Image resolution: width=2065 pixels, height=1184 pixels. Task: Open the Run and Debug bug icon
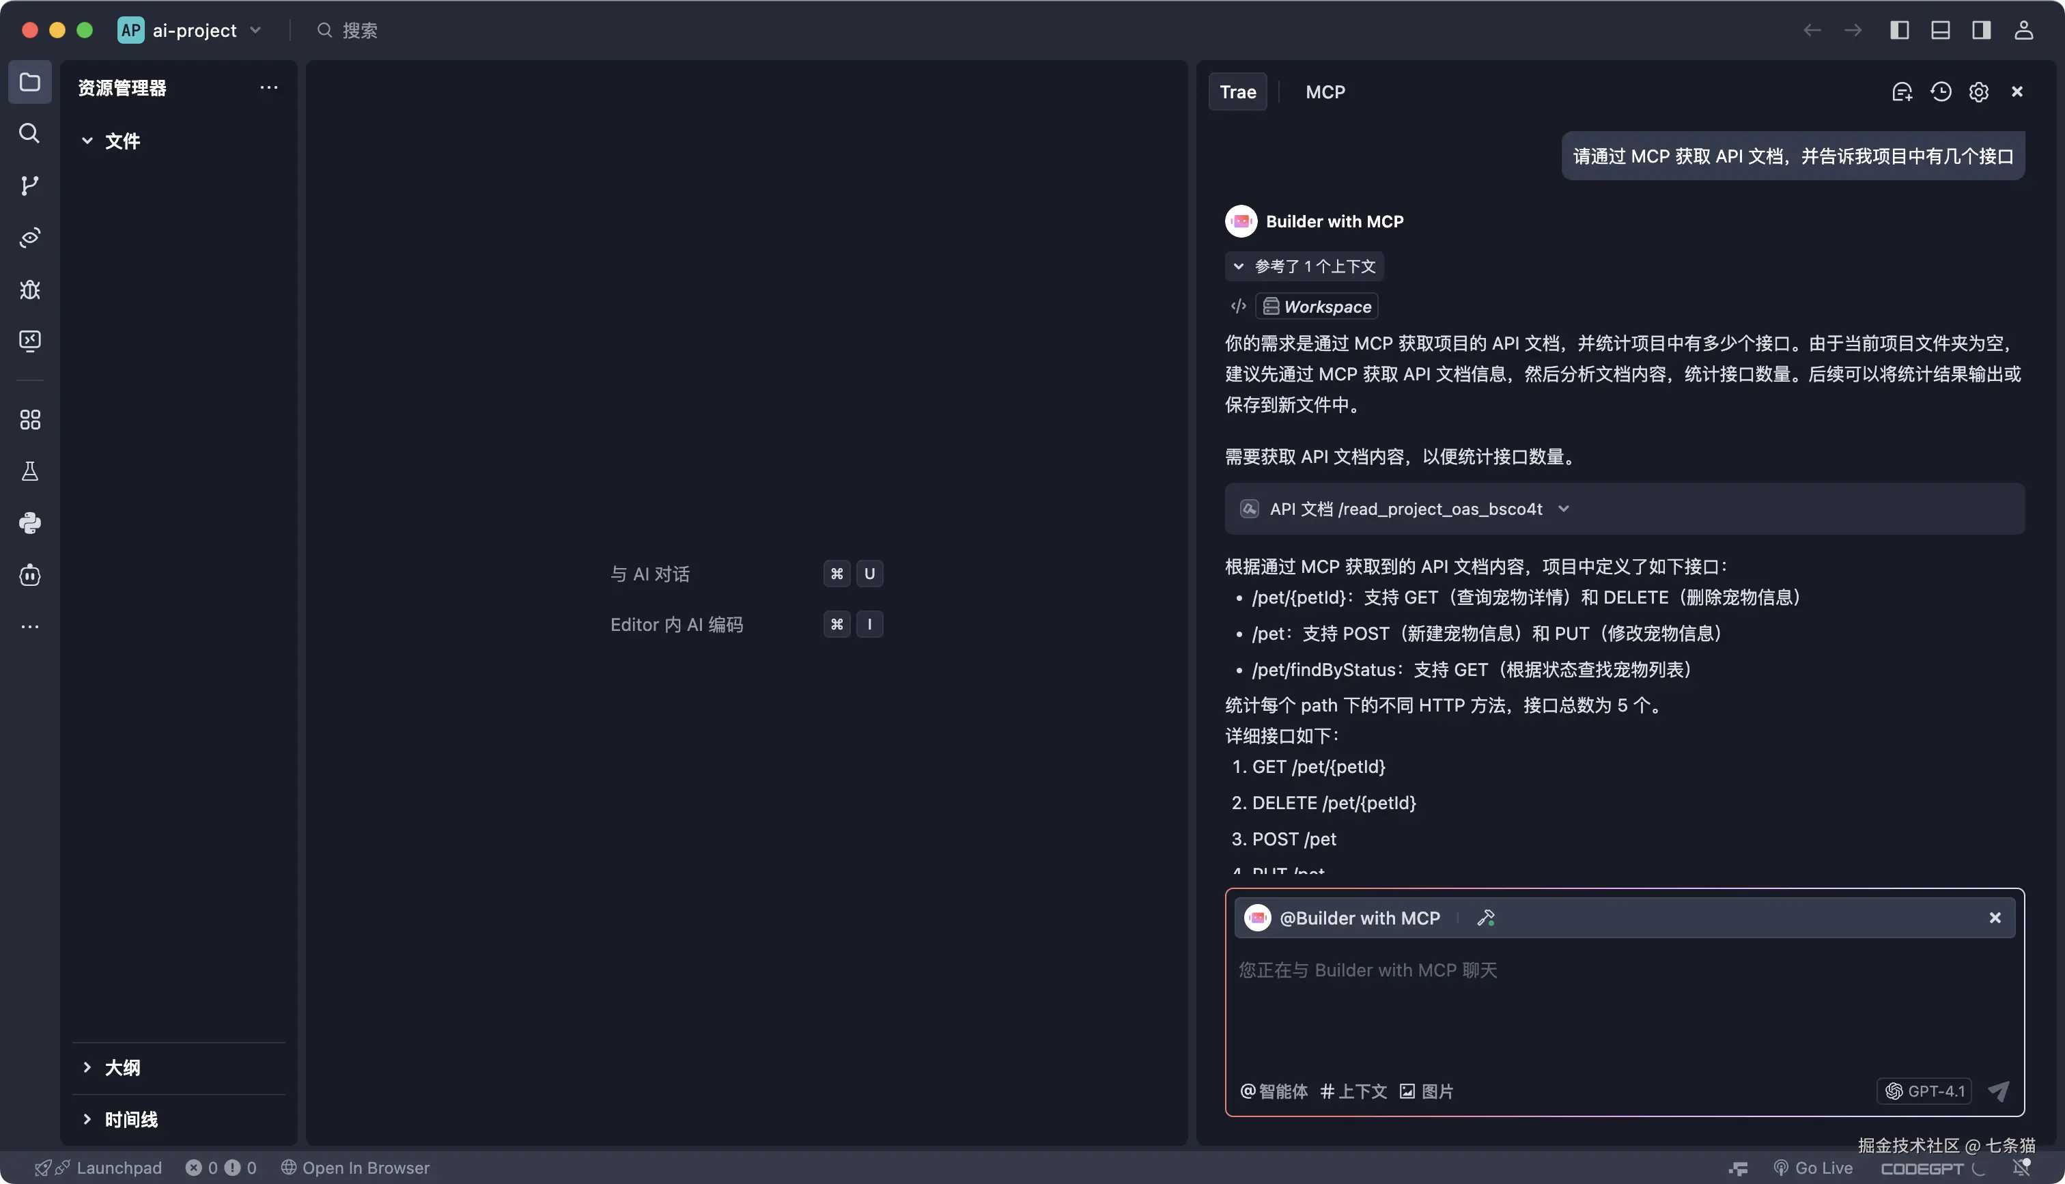[x=29, y=290]
